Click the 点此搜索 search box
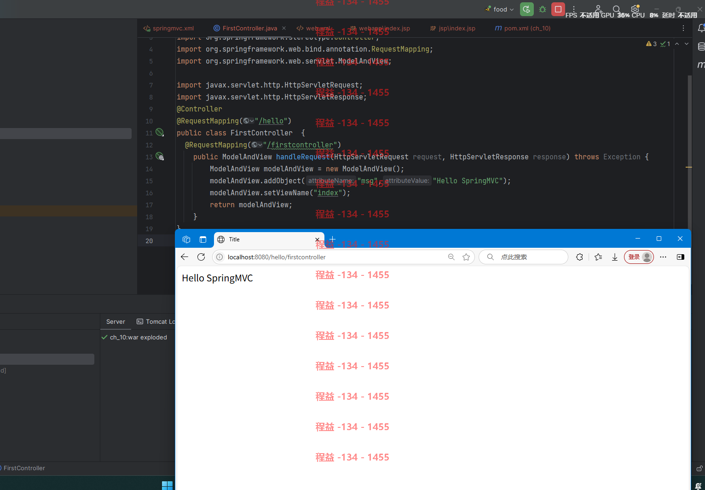 click(x=524, y=257)
